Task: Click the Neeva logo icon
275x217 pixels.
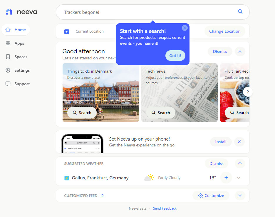Action: 9,12
